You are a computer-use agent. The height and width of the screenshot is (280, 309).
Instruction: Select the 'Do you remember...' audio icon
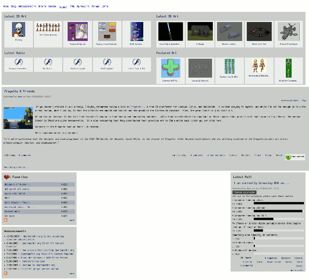(18, 63)
